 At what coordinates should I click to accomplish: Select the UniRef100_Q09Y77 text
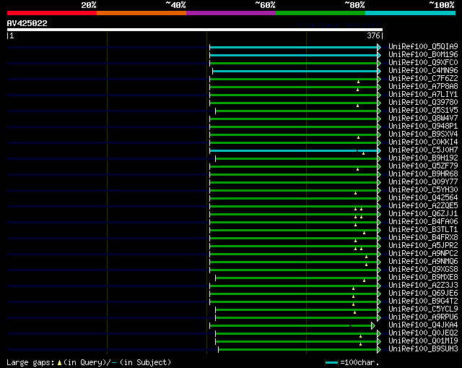(423, 182)
